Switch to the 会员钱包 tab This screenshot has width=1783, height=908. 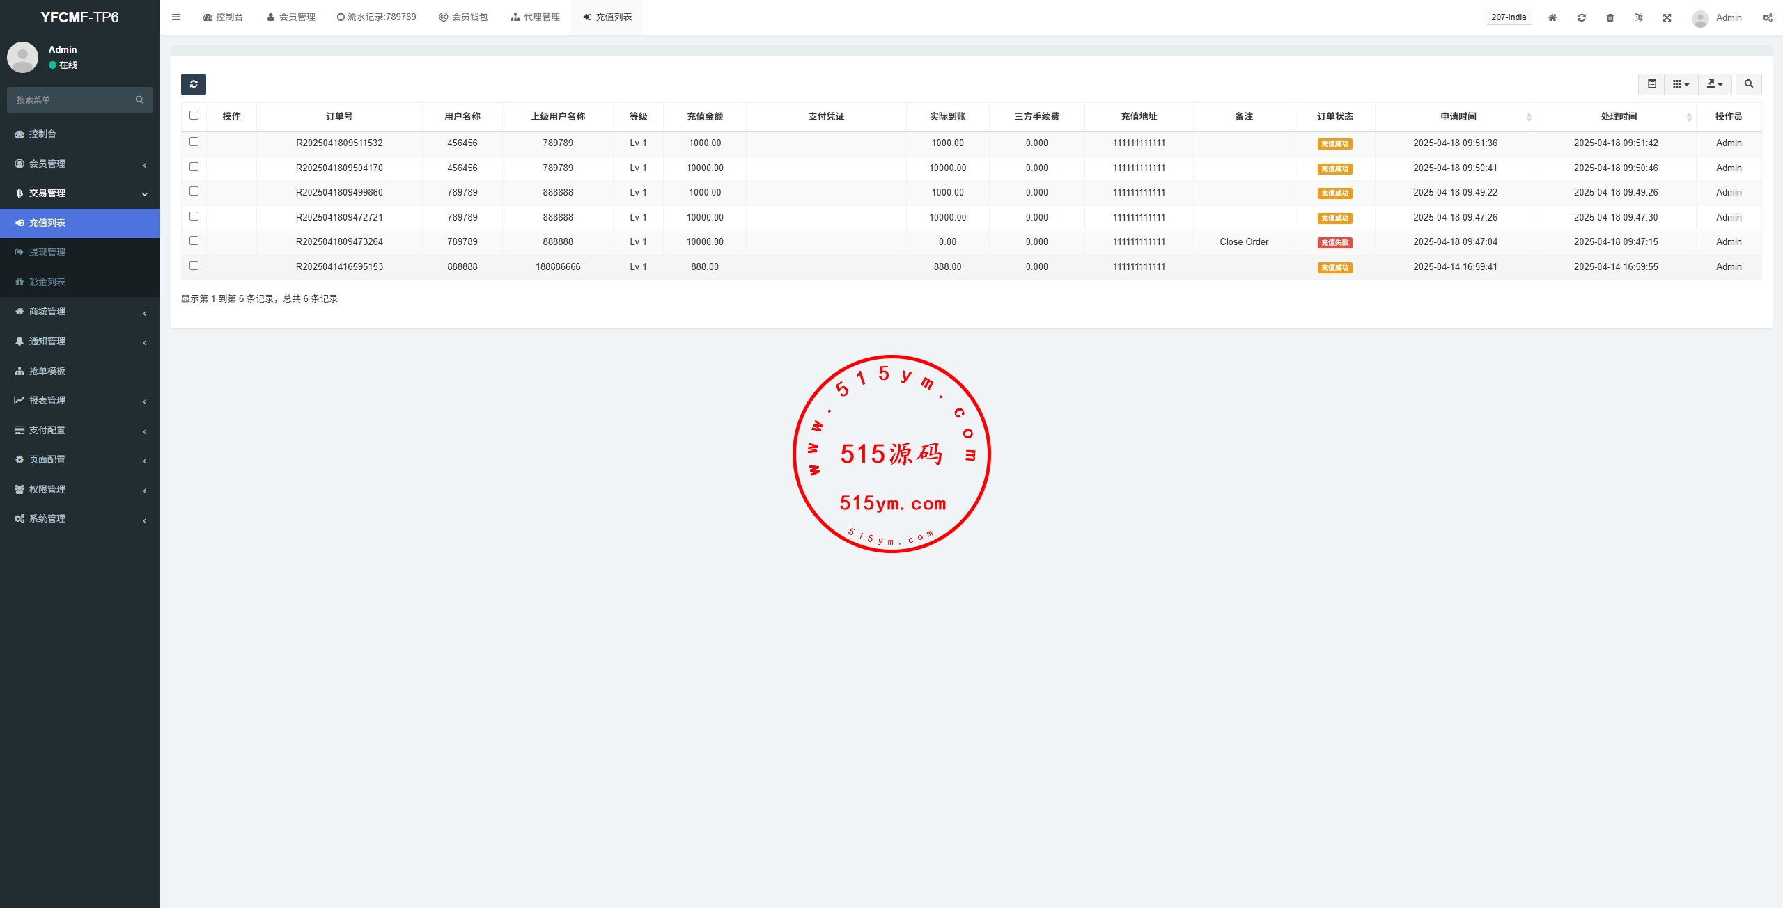[463, 17]
